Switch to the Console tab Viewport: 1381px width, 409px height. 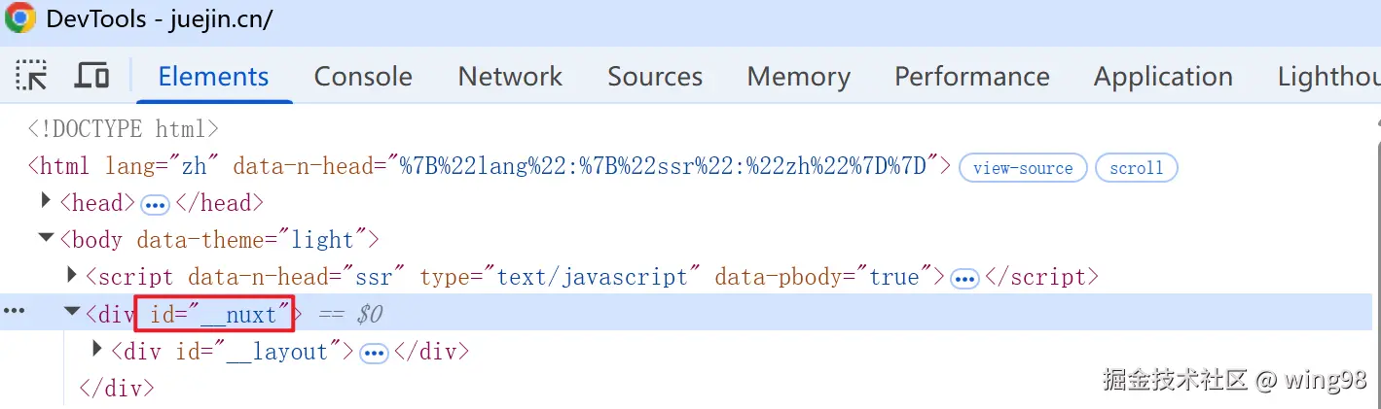[x=363, y=77]
